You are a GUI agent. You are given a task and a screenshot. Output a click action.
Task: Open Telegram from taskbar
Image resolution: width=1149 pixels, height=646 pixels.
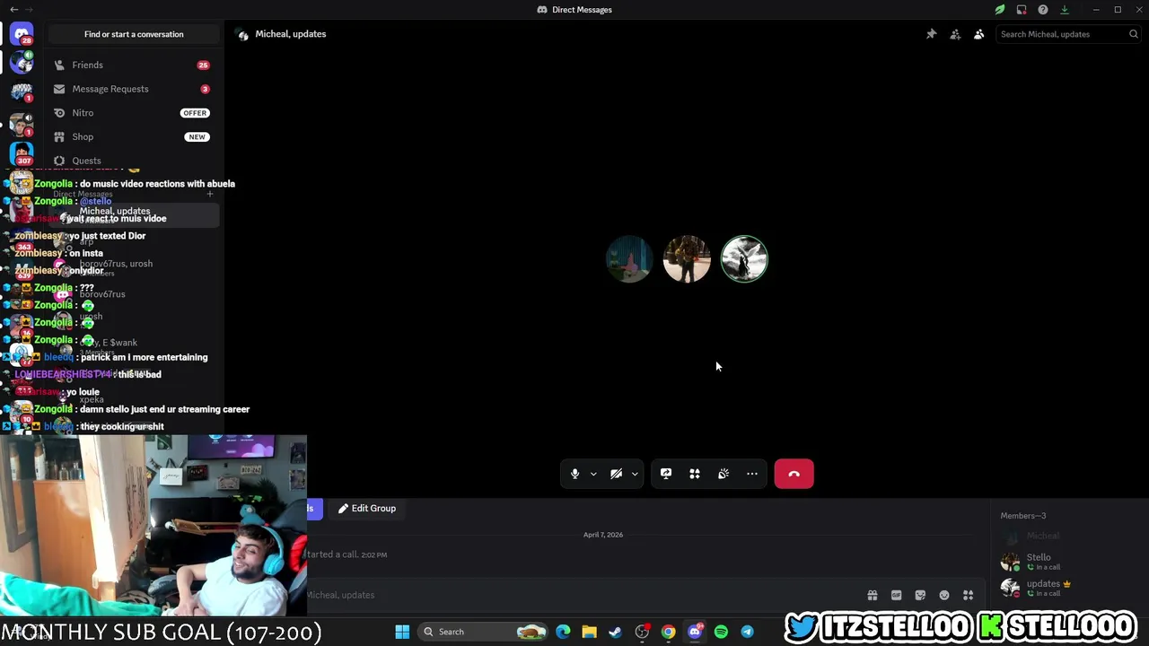tap(747, 632)
